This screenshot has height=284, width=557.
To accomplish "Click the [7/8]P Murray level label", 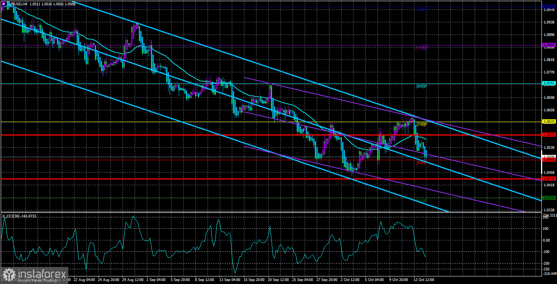I will click(x=422, y=124).
